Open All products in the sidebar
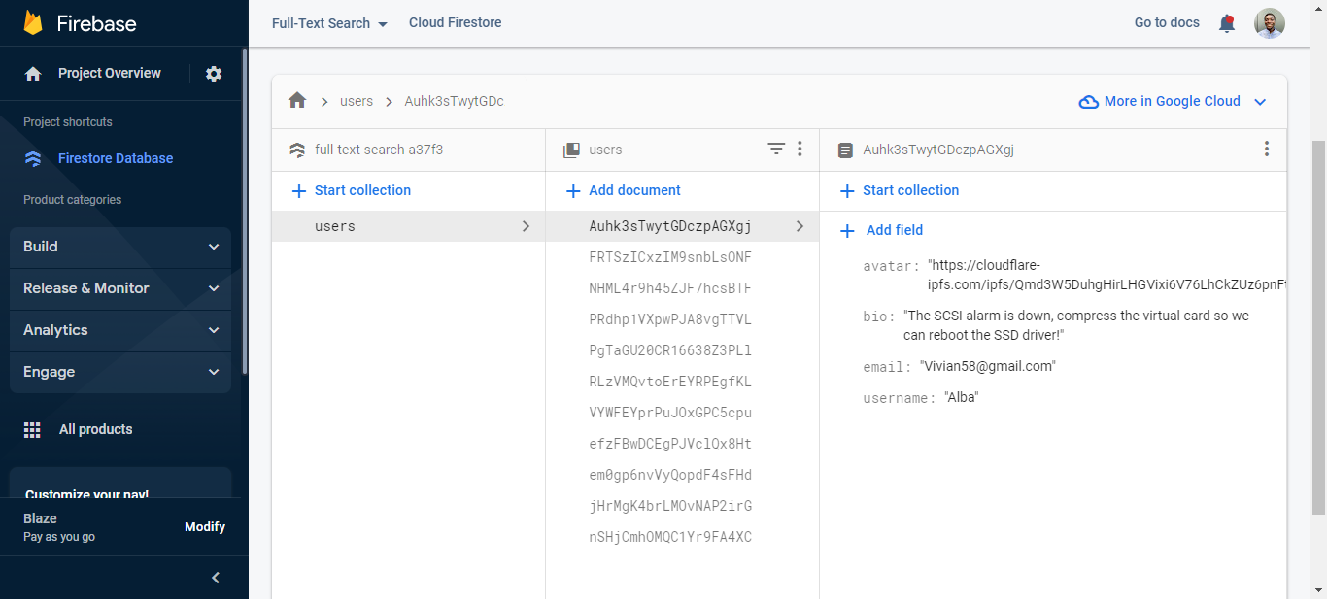The height and width of the screenshot is (599, 1327). click(96, 429)
